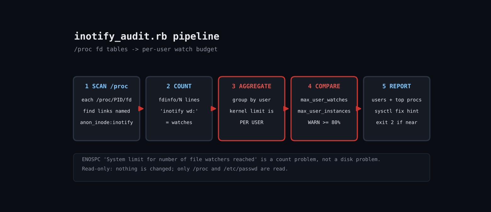Click the line 'users + top procs'
The height and width of the screenshot is (212, 491).
tap(397, 100)
